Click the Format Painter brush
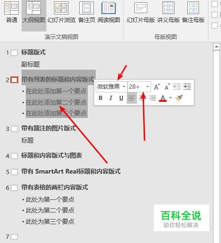Image resolution: width=221 pixels, height=243 pixels. (x=179, y=98)
